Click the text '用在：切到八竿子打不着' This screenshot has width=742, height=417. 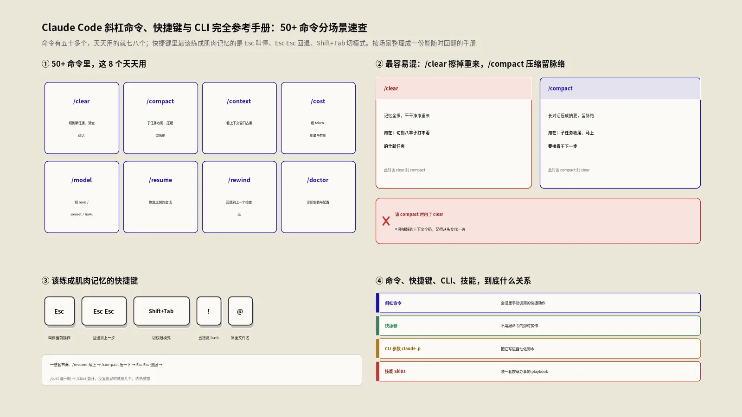click(407, 133)
